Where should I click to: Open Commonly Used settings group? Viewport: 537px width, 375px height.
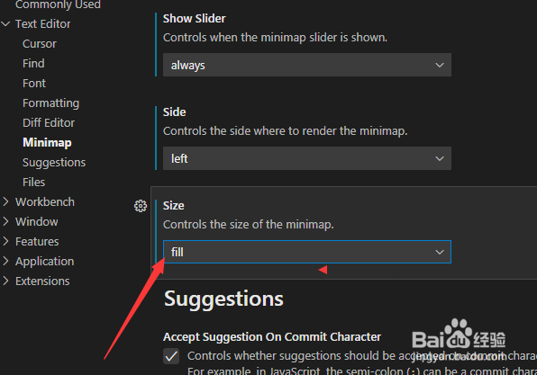coord(58,4)
